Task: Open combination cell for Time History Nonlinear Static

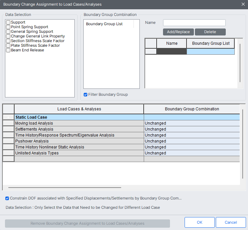Action: point(192,147)
